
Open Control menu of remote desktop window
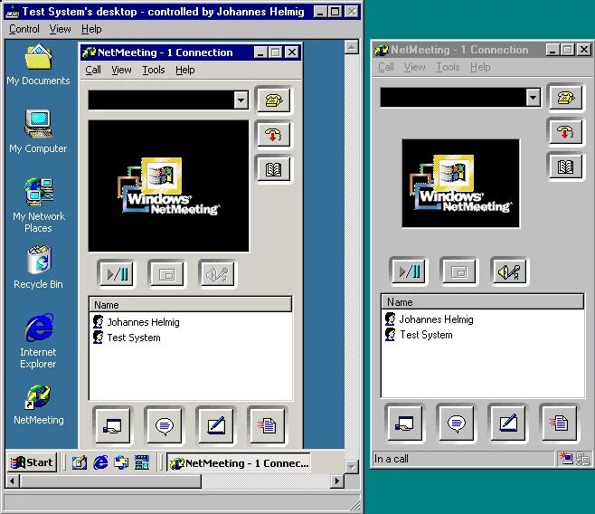tap(24, 29)
